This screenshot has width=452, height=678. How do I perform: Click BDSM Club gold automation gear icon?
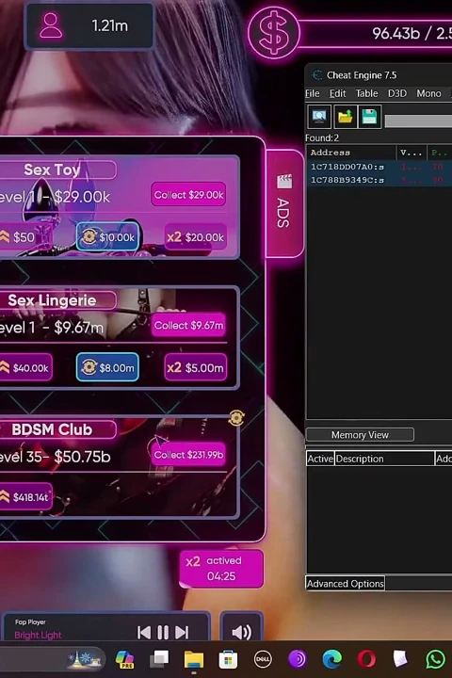(236, 418)
